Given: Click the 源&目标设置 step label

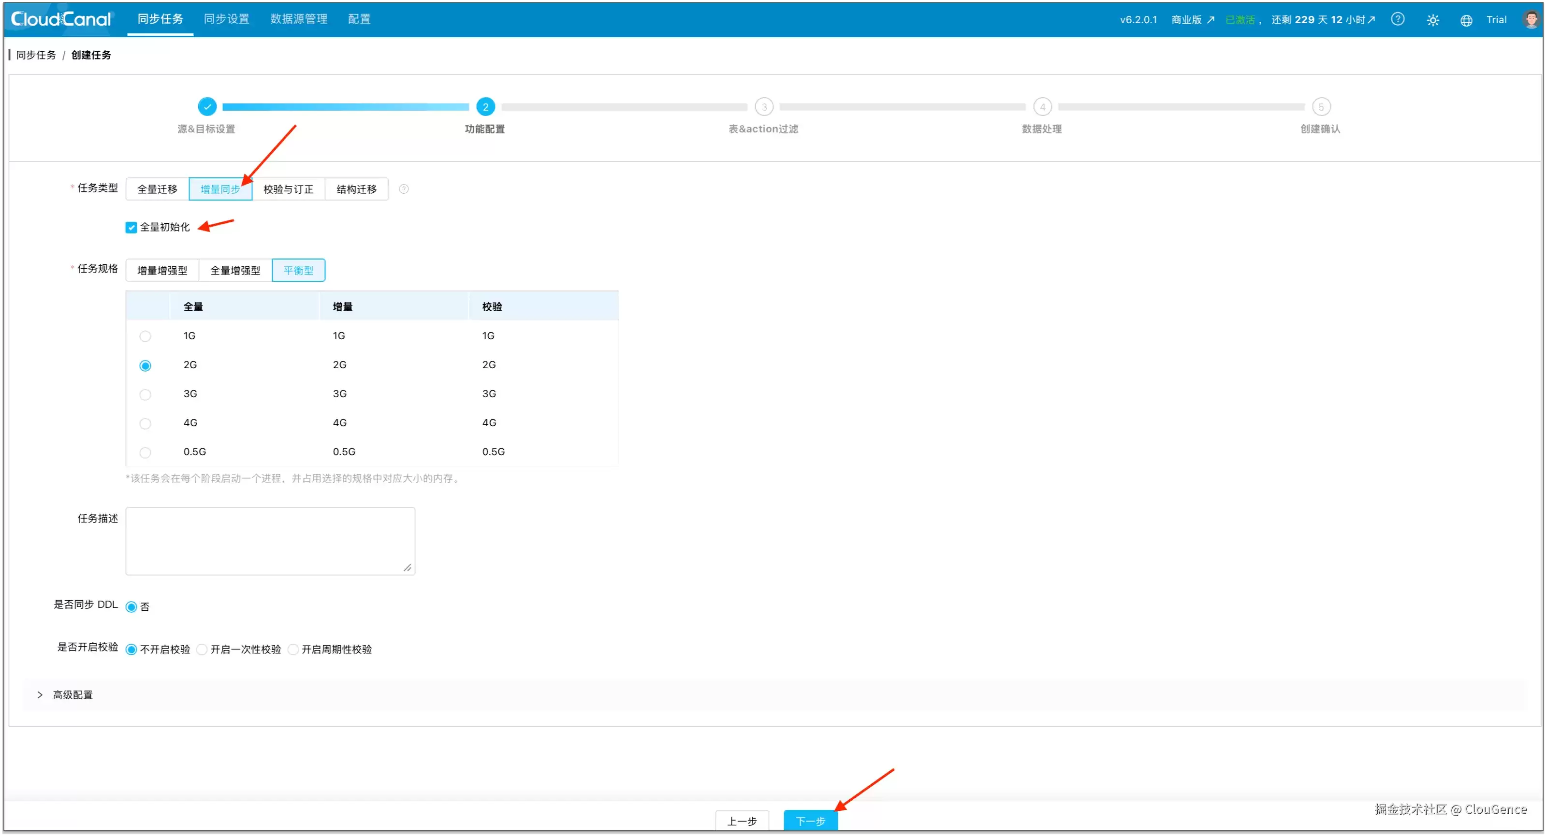Looking at the screenshot, I should 206,129.
